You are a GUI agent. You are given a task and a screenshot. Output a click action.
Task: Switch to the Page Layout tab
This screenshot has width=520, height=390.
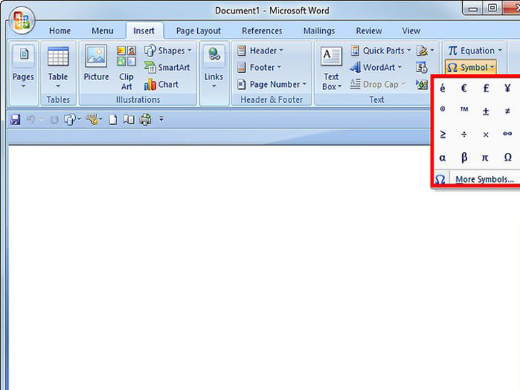(x=199, y=31)
